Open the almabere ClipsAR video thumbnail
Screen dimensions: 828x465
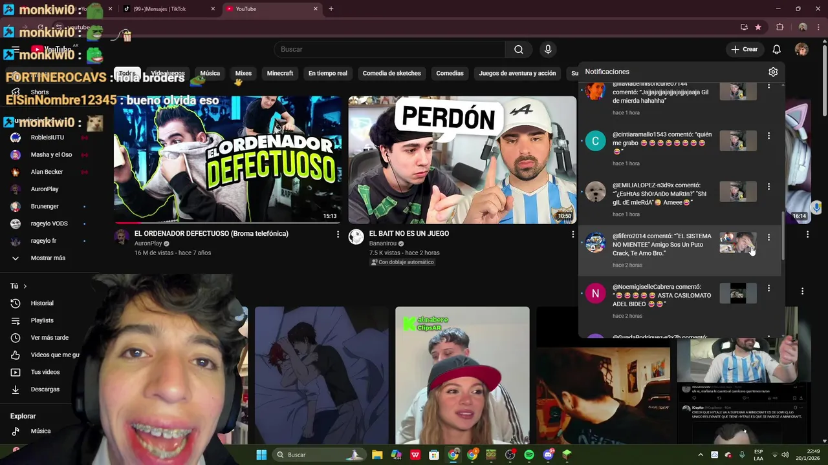(463, 376)
